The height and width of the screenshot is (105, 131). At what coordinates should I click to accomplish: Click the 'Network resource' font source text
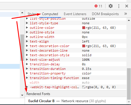pyautogui.click(x=75, y=101)
